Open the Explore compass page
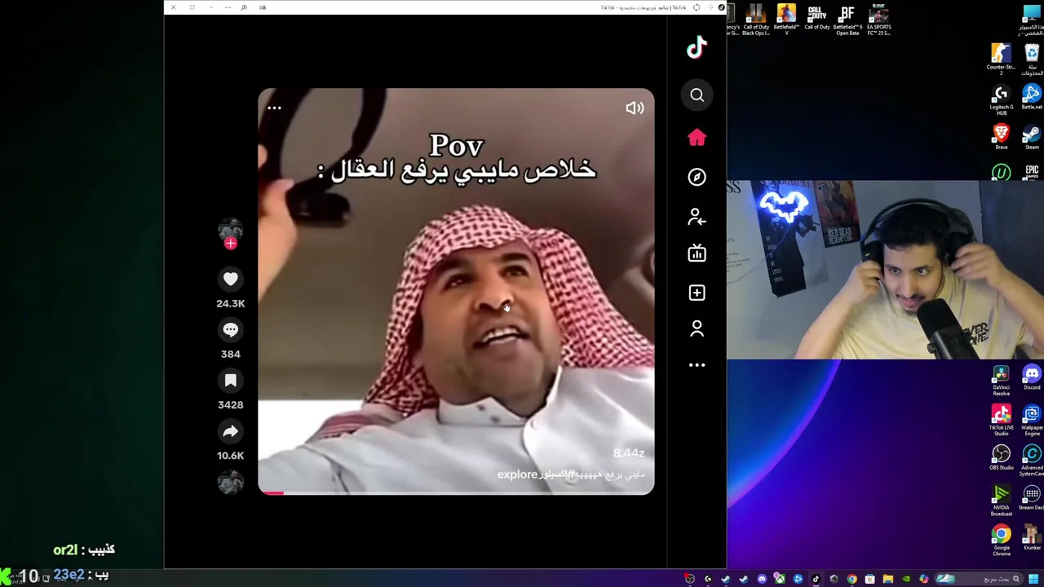Screen dimensions: 1044x587 click(x=697, y=177)
